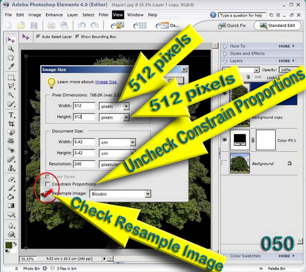
Task: Expand the Styles and Effects palette
Action: pos(225,54)
